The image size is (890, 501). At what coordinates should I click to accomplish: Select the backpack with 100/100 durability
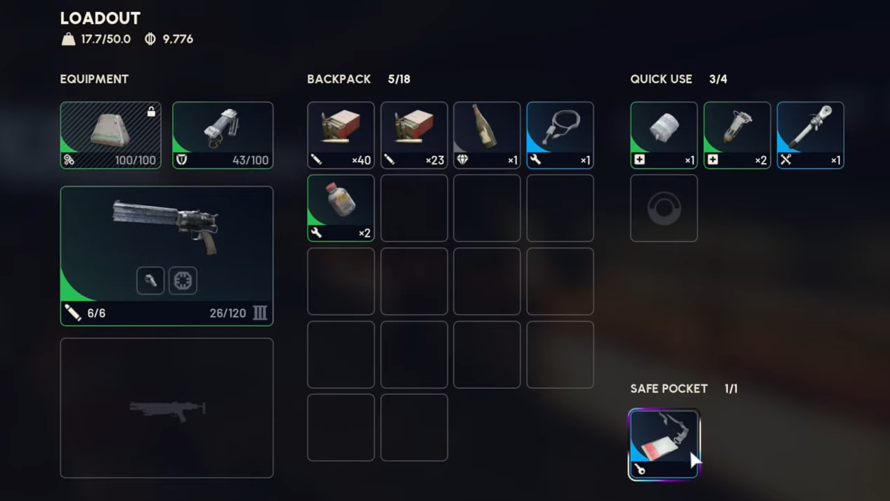(110, 135)
